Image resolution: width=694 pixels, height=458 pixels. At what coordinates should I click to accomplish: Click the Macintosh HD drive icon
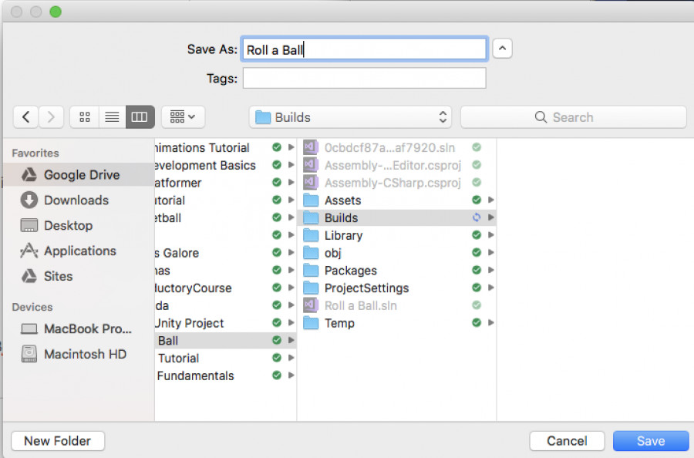[x=29, y=355]
